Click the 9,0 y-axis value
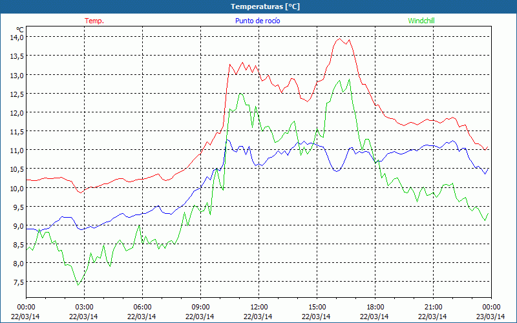This screenshot has width=517, height=323. click(16, 226)
